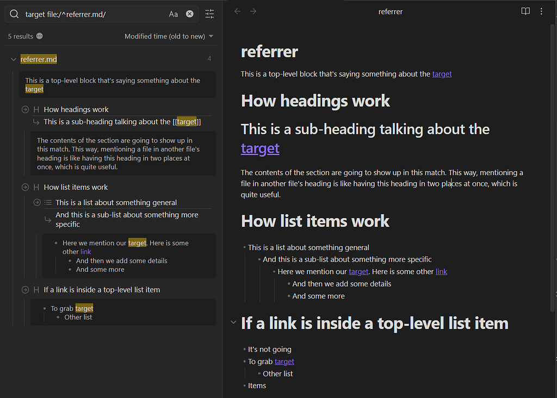
Task: Click the 'referrer' tab title
Action: [x=391, y=11]
